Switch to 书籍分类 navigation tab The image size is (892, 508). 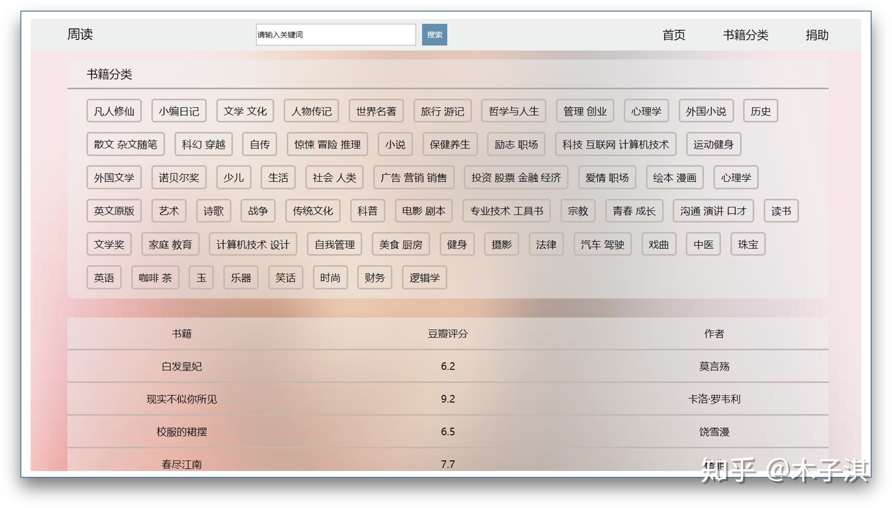coord(746,35)
